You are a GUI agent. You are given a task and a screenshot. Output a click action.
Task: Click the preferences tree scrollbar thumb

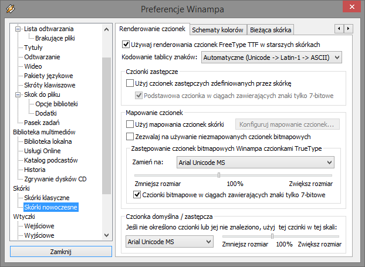click(x=106, y=126)
